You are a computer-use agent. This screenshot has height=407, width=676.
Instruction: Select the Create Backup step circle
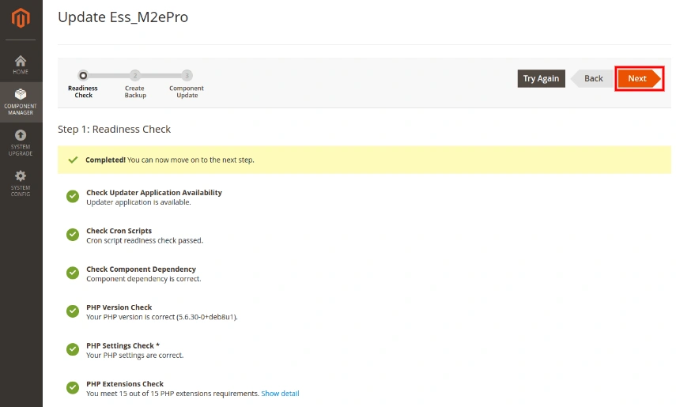coord(135,76)
